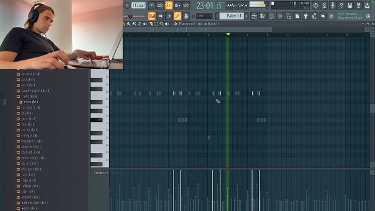Click the undo history icon
The height and width of the screenshot is (211, 375).
pyautogui.click(x=315, y=5)
